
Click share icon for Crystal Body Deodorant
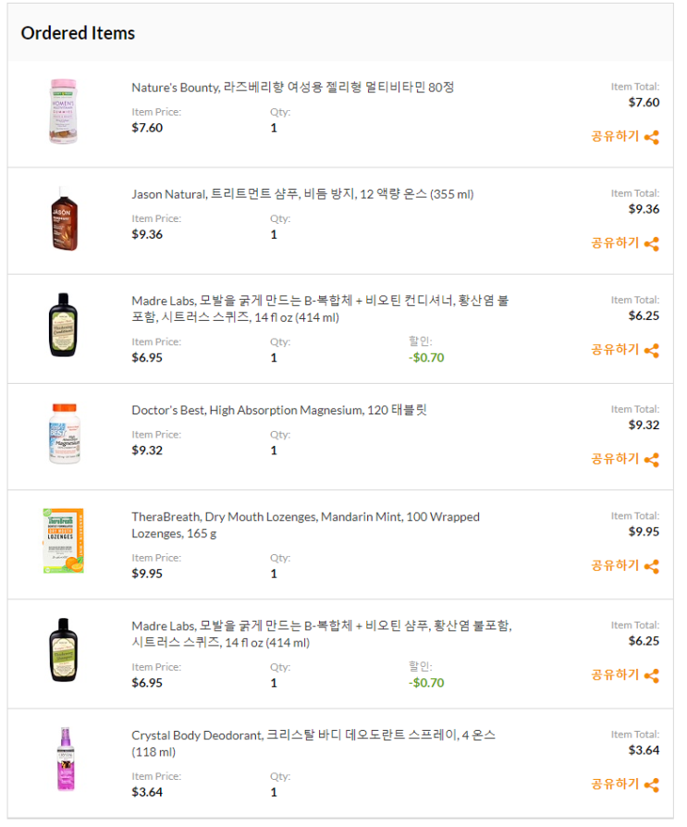652,785
